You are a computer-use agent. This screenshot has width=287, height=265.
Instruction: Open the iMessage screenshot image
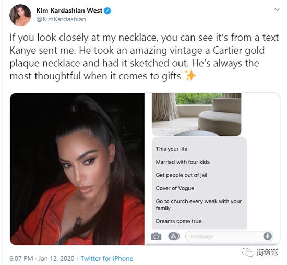[x=213, y=169]
